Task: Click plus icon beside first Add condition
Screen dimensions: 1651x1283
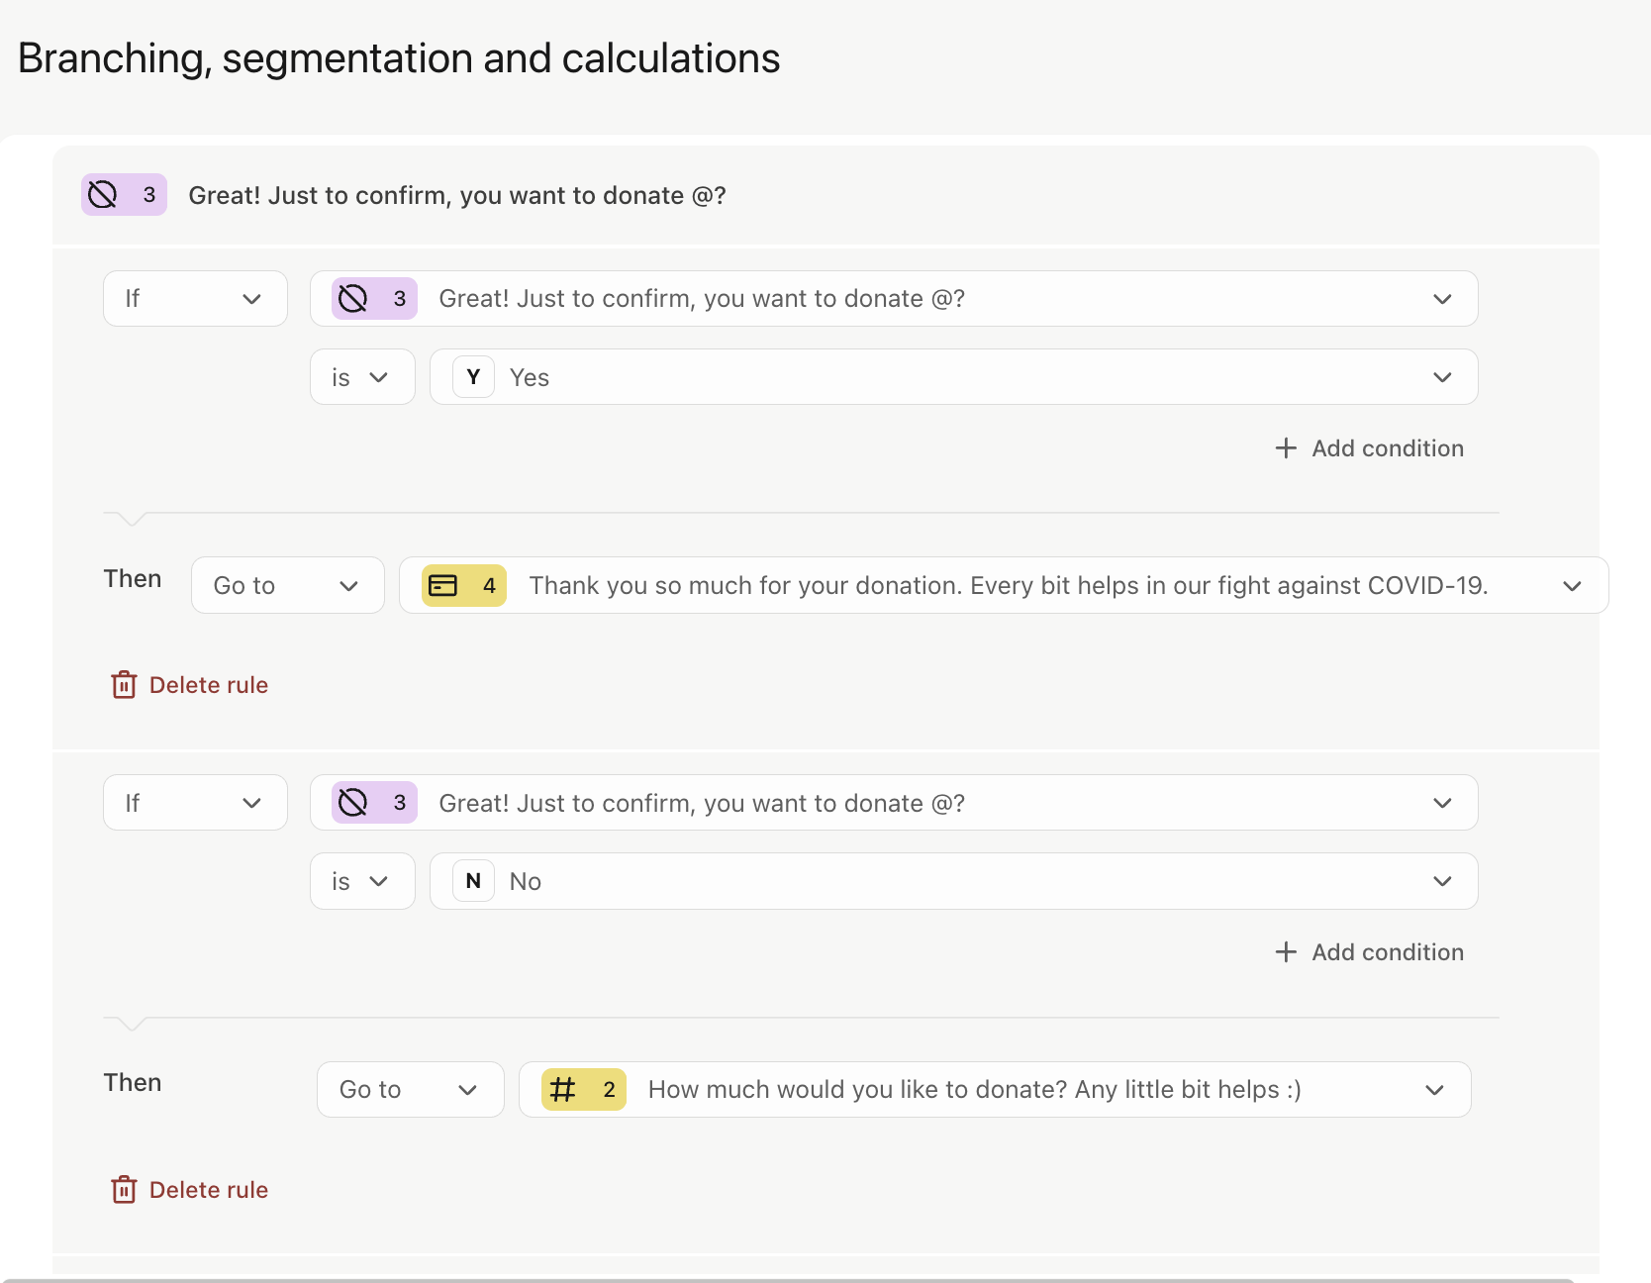Action: click(1286, 448)
